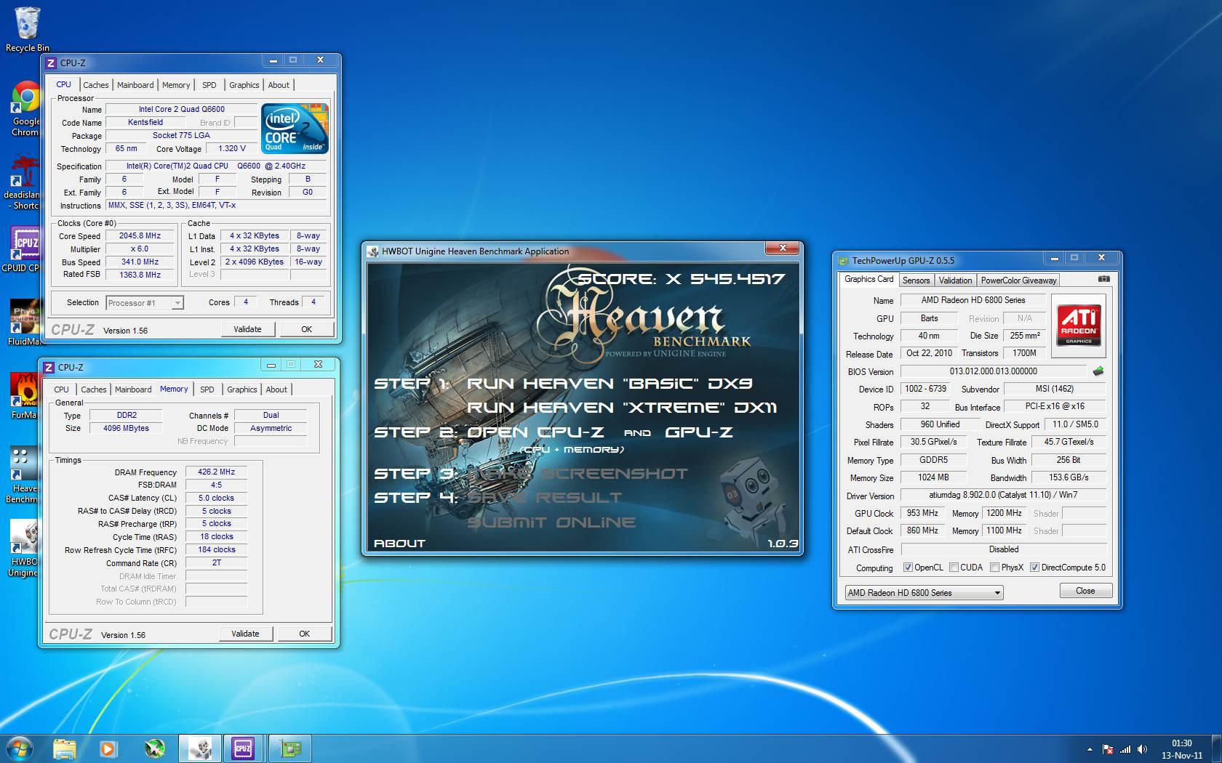Click the green X taskbar icon
The image size is (1222, 763).
154,748
